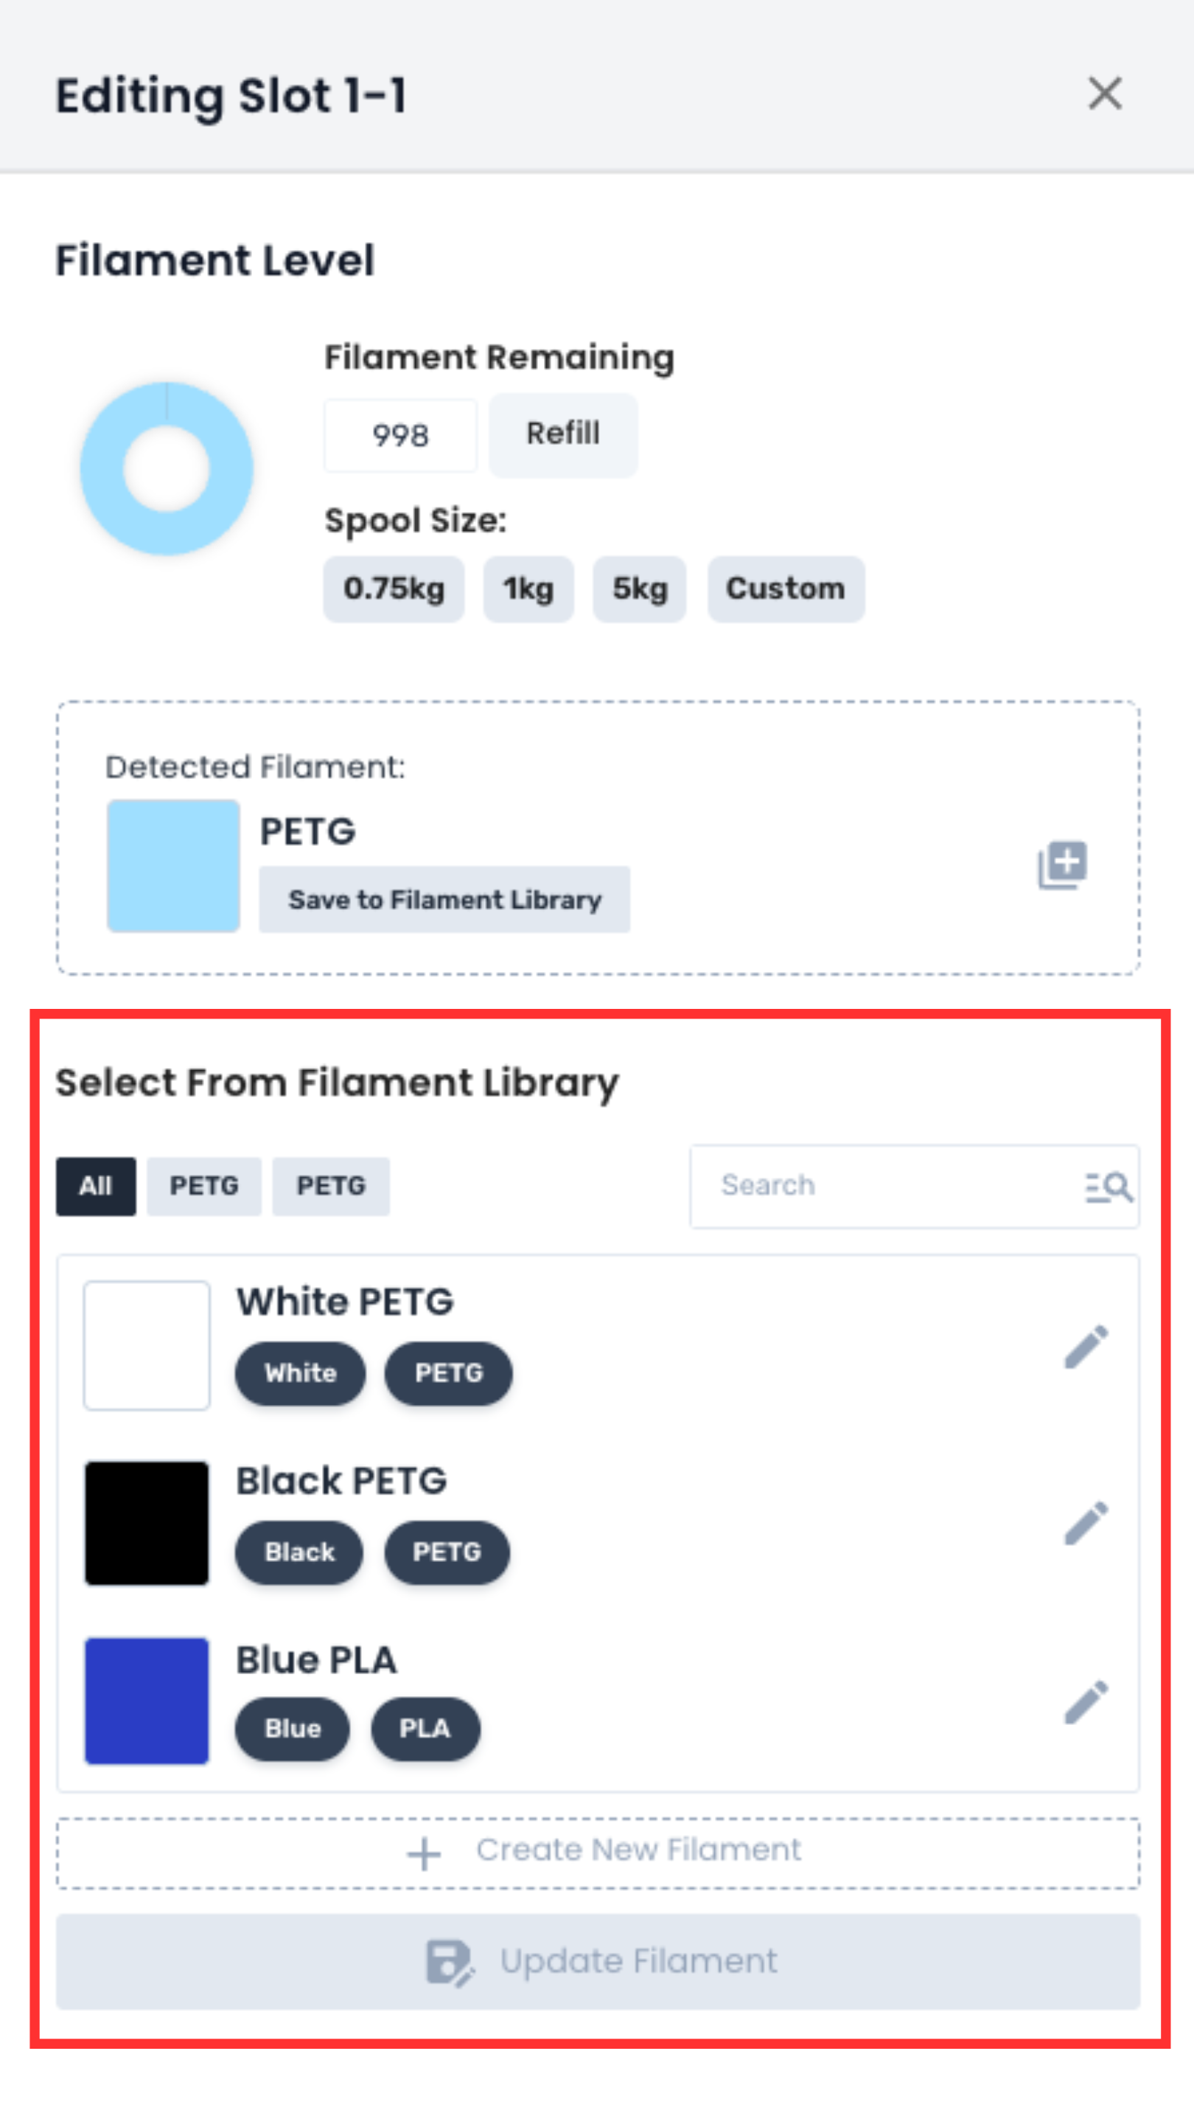This screenshot has width=1194, height=2124.
Task: Click the add-to-library icon beside detected PETG
Action: click(1062, 865)
